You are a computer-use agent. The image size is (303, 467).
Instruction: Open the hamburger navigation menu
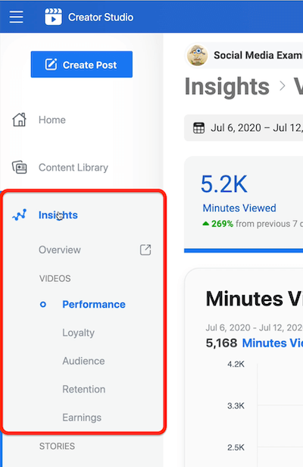[17, 17]
